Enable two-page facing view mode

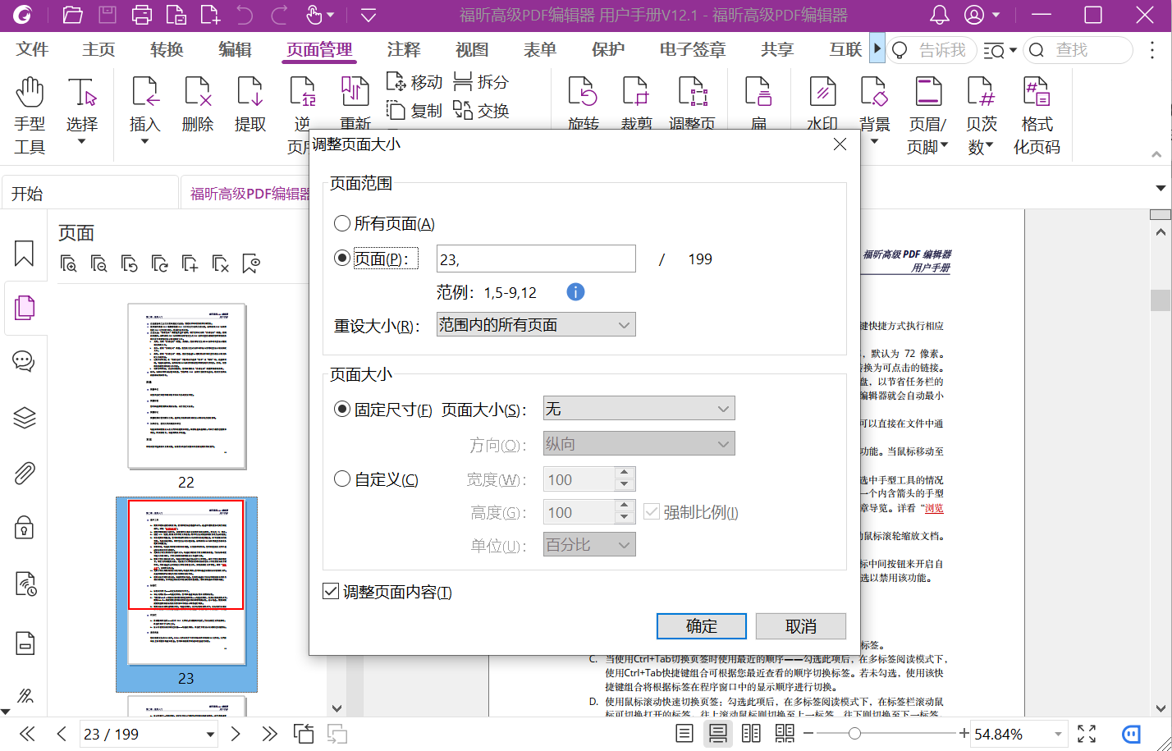(x=751, y=734)
